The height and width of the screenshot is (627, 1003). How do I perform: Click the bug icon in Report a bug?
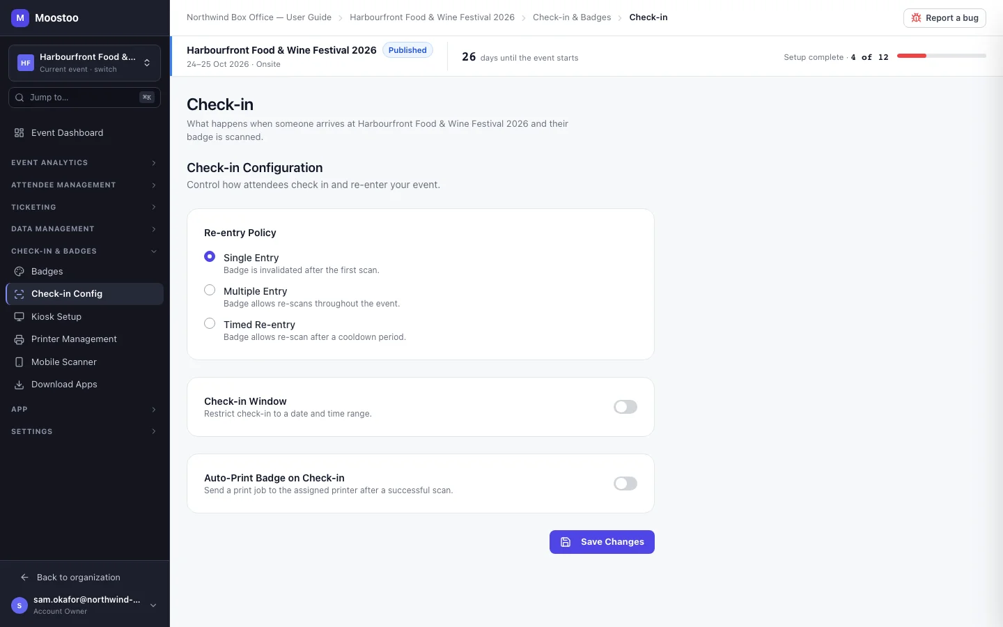click(x=916, y=18)
